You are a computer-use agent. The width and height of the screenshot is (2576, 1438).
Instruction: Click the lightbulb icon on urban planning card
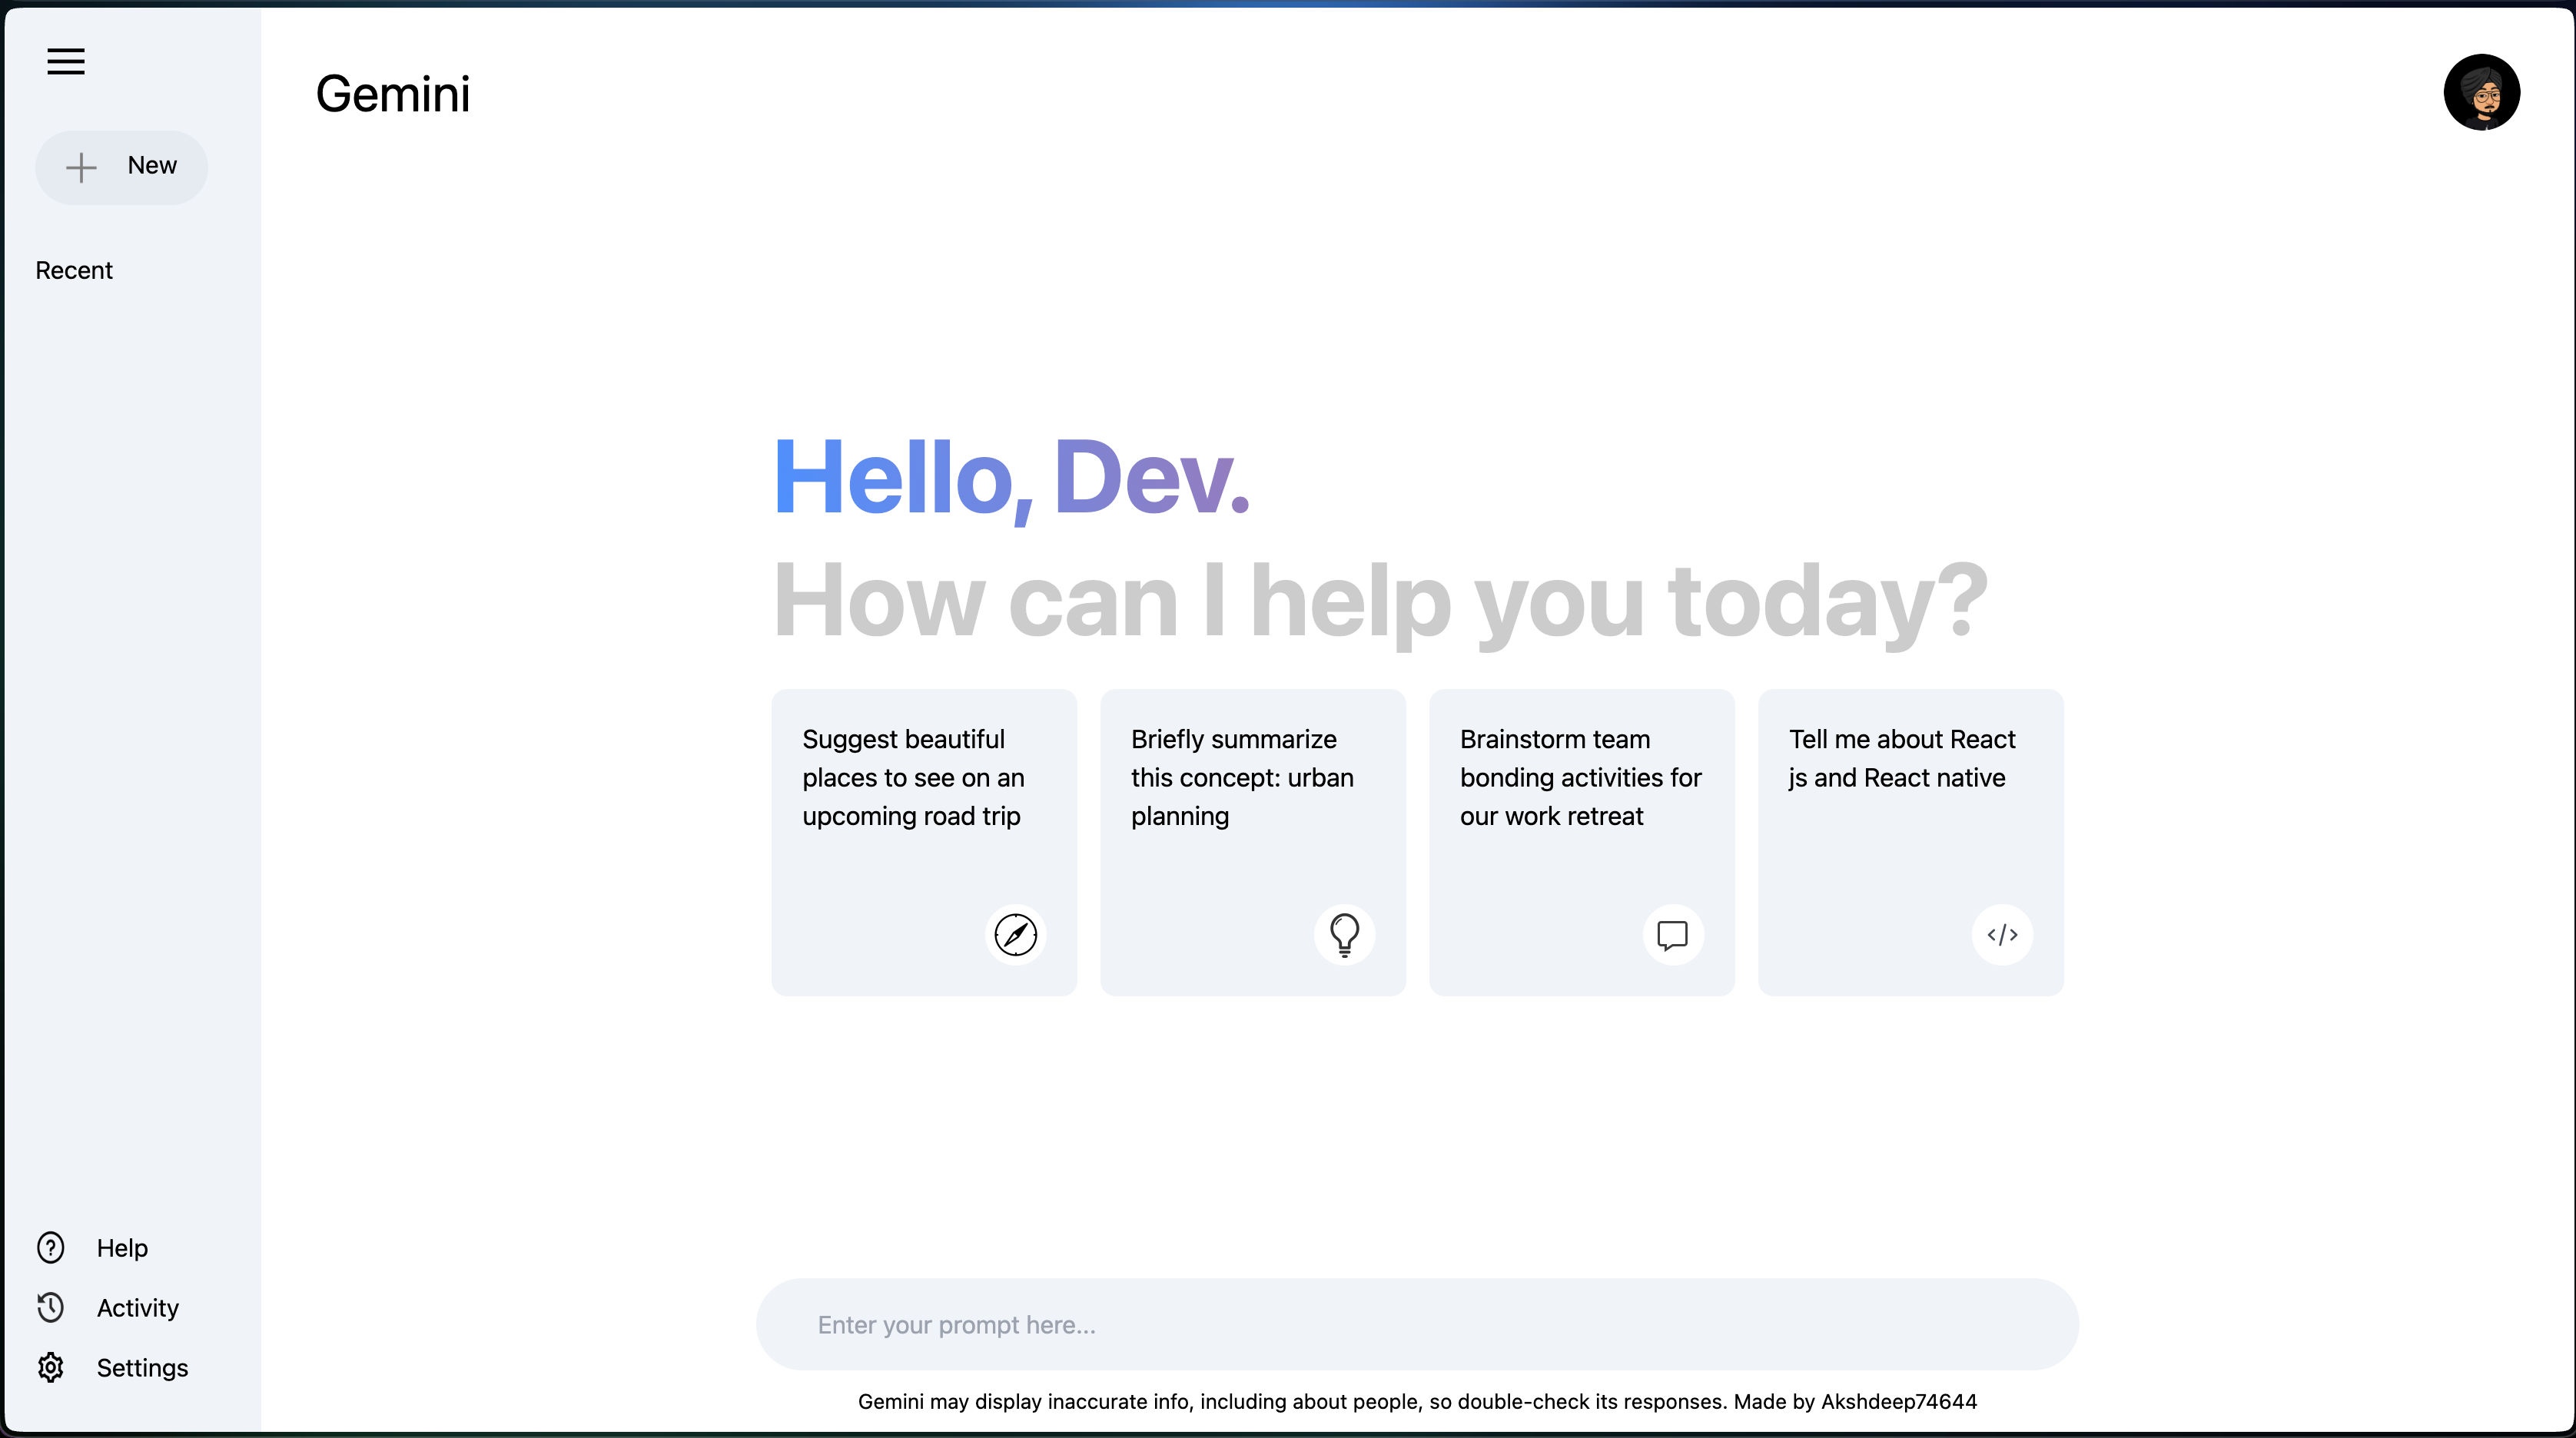click(1344, 934)
